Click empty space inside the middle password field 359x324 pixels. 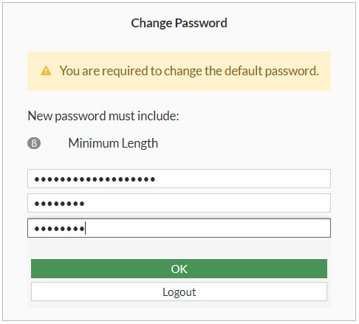(x=207, y=203)
